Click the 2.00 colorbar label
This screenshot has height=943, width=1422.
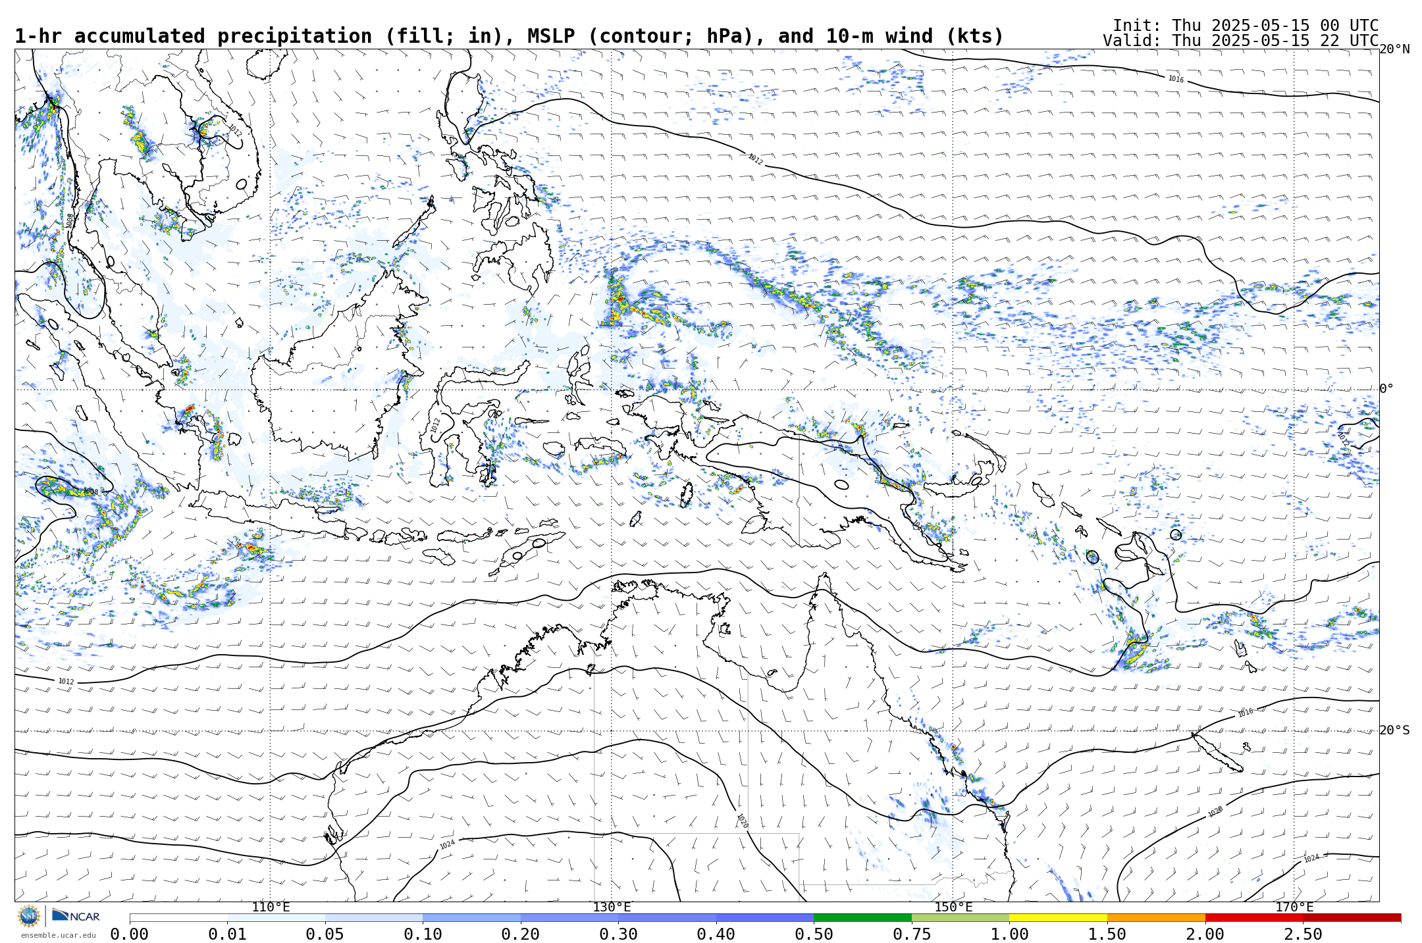click(1205, 934)
